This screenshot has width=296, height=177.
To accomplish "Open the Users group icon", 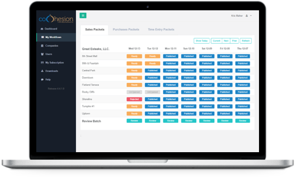I will (42, 54).
